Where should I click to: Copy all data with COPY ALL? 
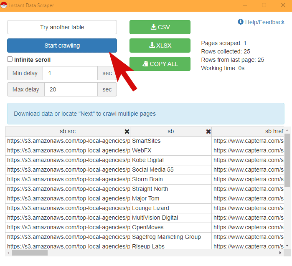tap(160, 64)
